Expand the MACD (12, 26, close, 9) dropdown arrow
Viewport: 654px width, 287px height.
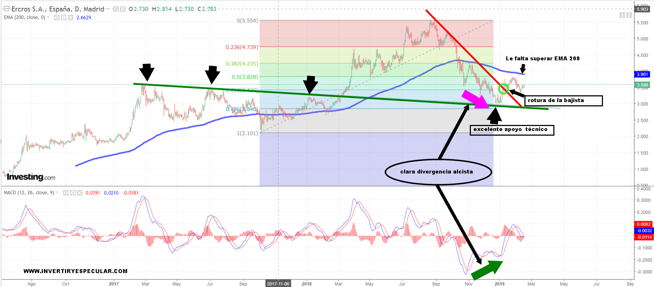[x=57, y=193]
